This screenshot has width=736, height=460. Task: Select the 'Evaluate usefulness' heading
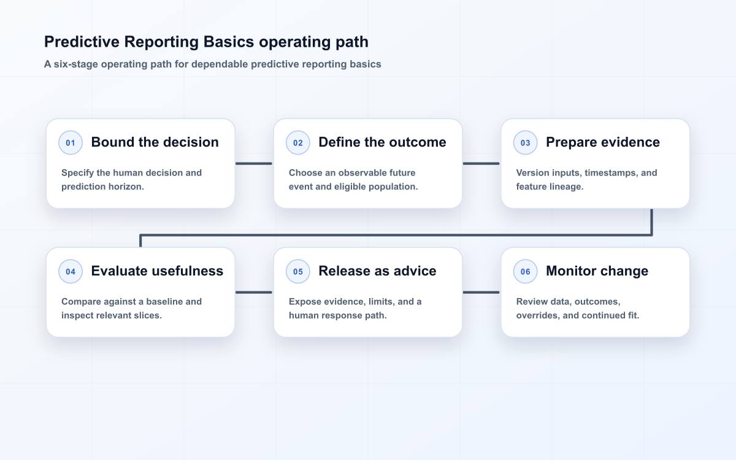[x=158, y=271]
